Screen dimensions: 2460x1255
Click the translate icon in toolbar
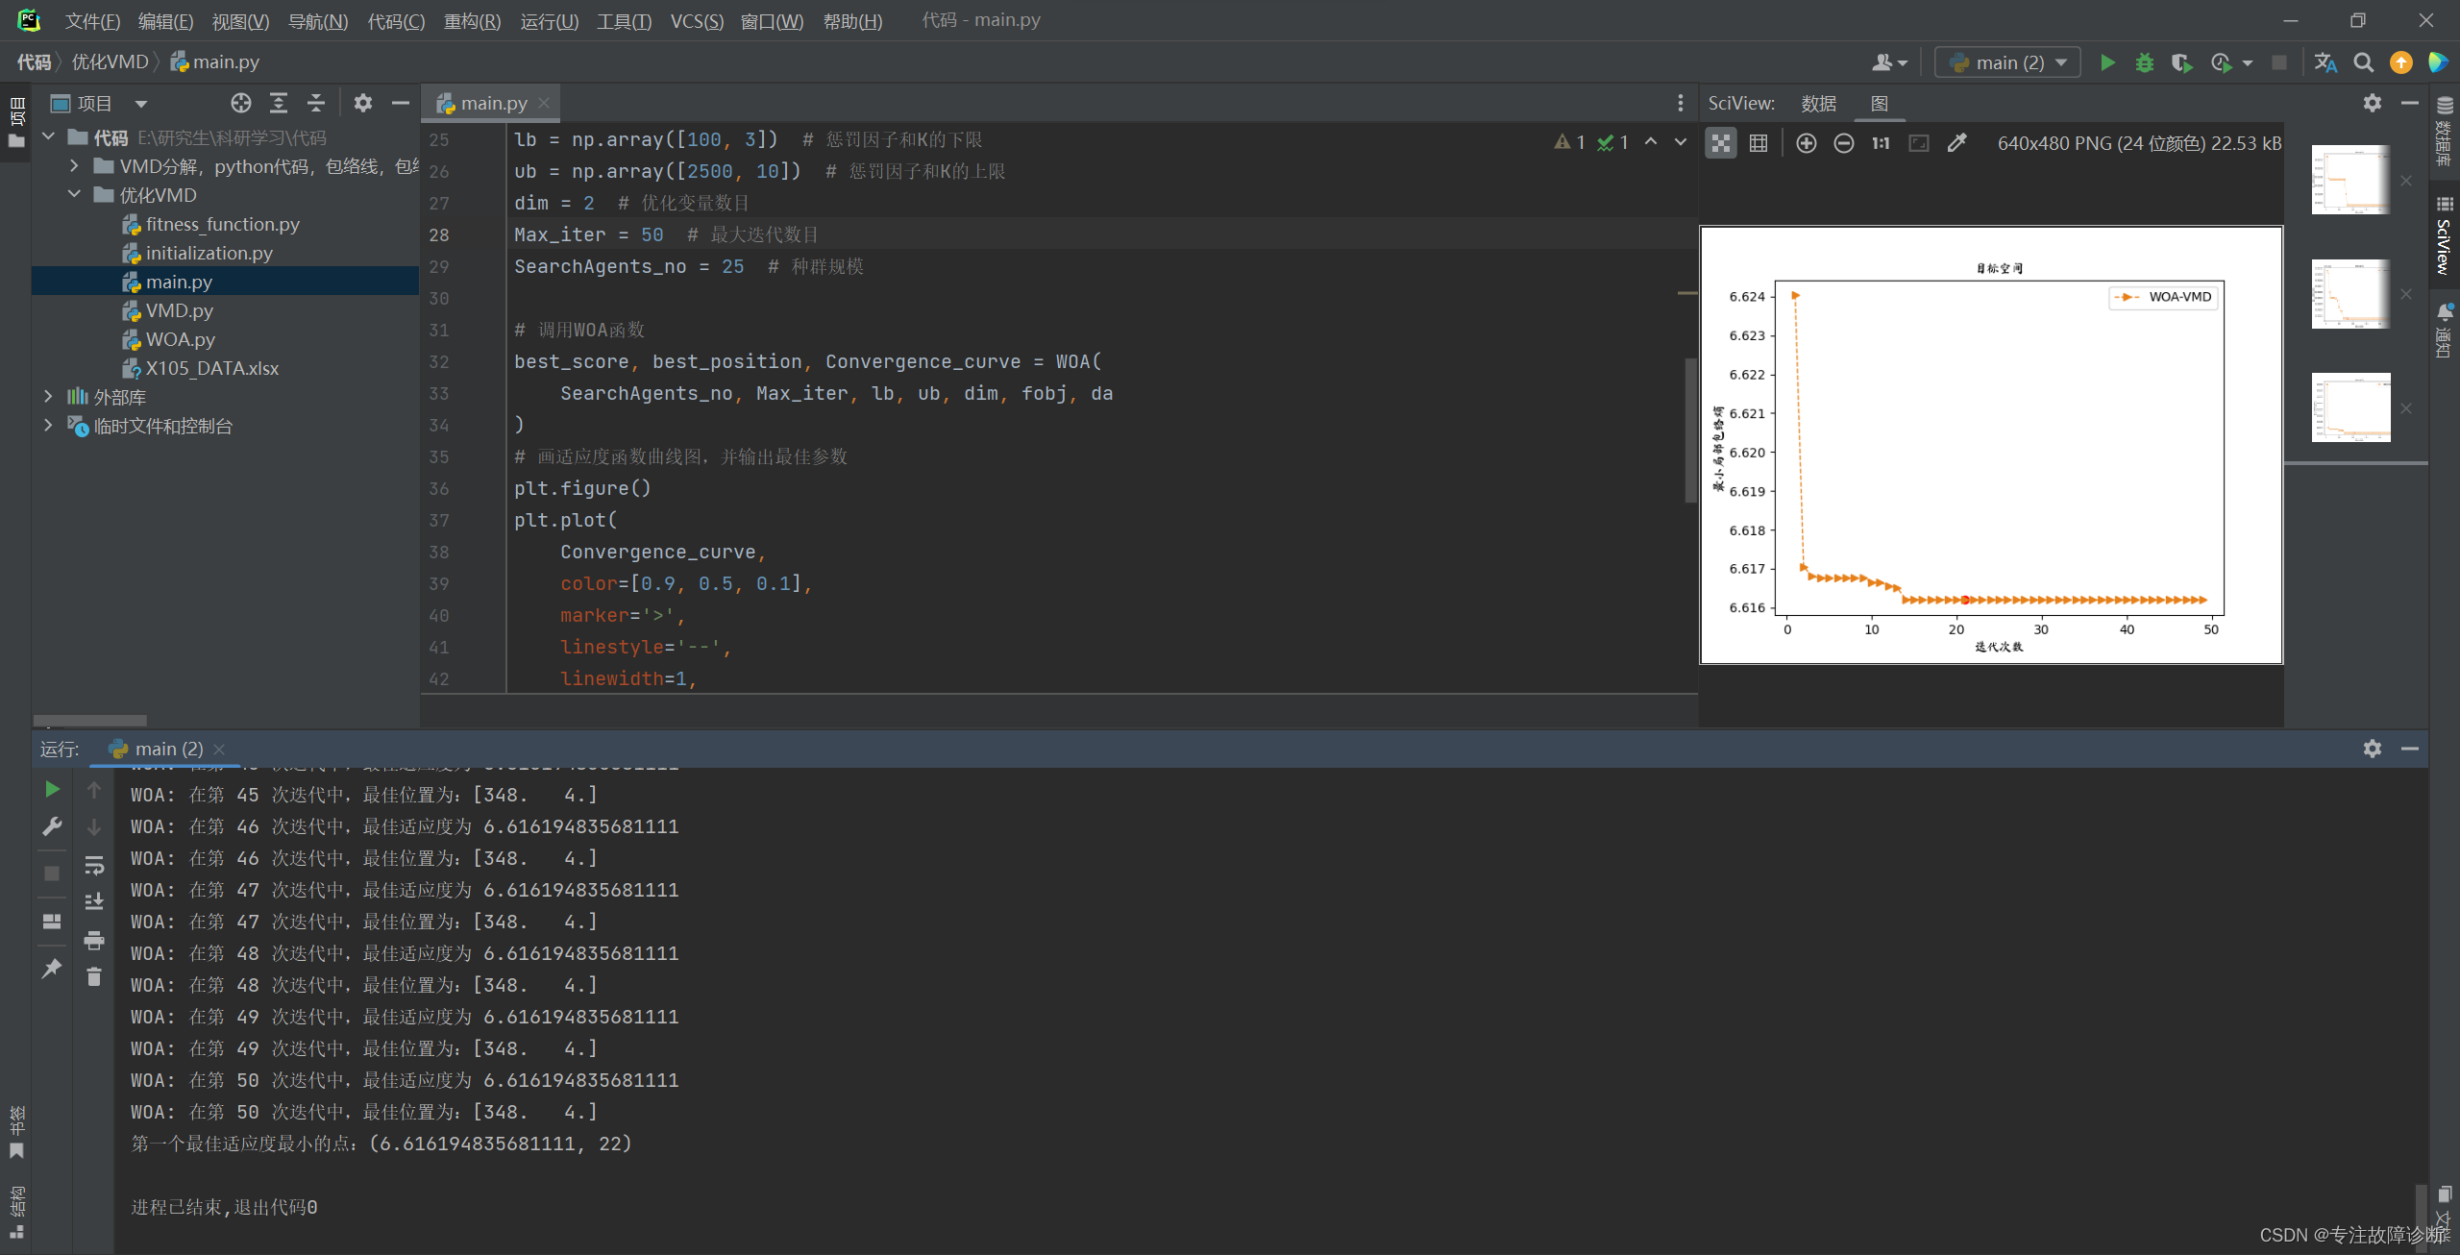point(2325,62)
